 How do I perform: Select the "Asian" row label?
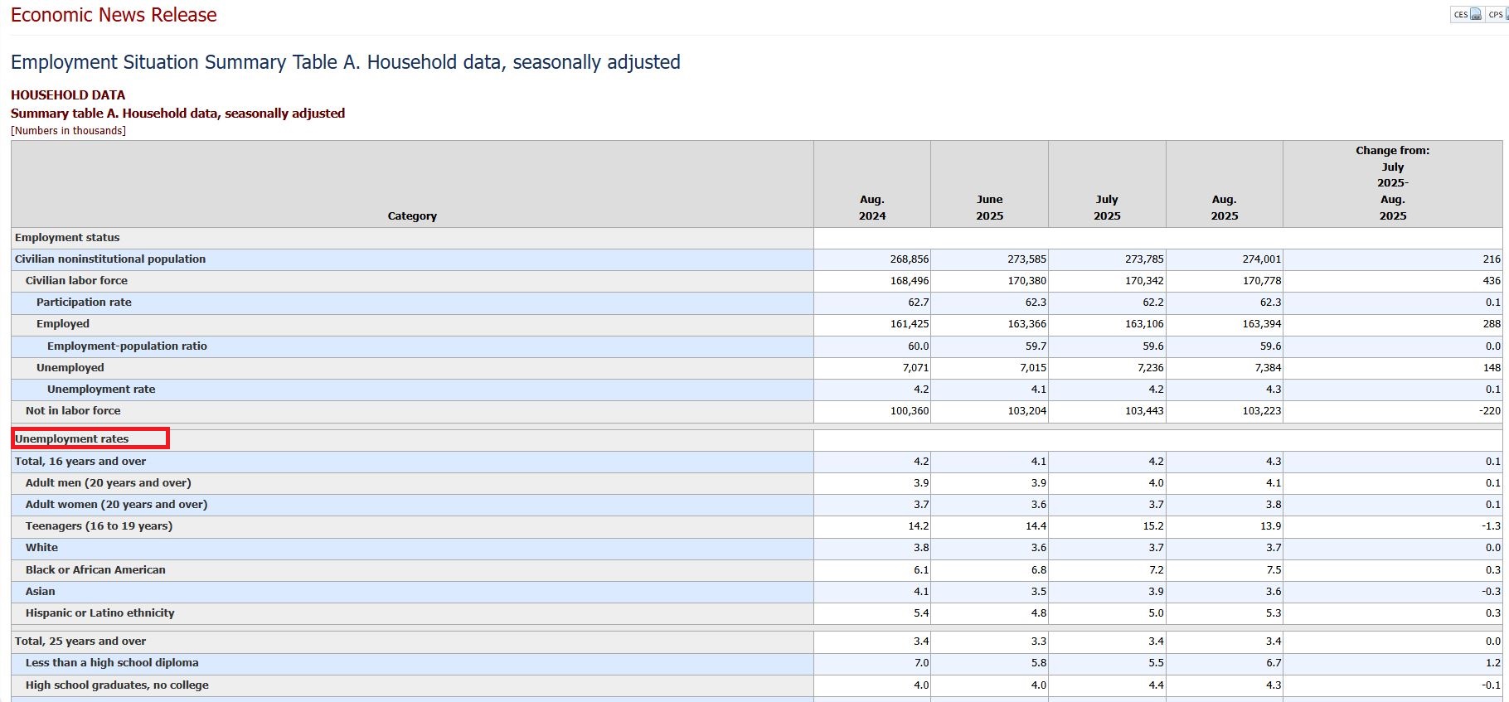click(40, 592)
